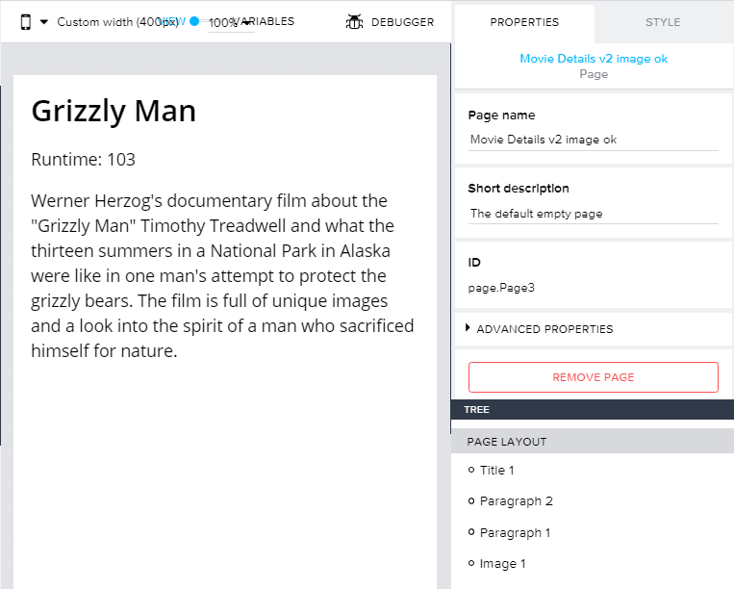Select Paragraph 1 in the tree
This screenshot has width=734, height=589.
click(515, 533)
